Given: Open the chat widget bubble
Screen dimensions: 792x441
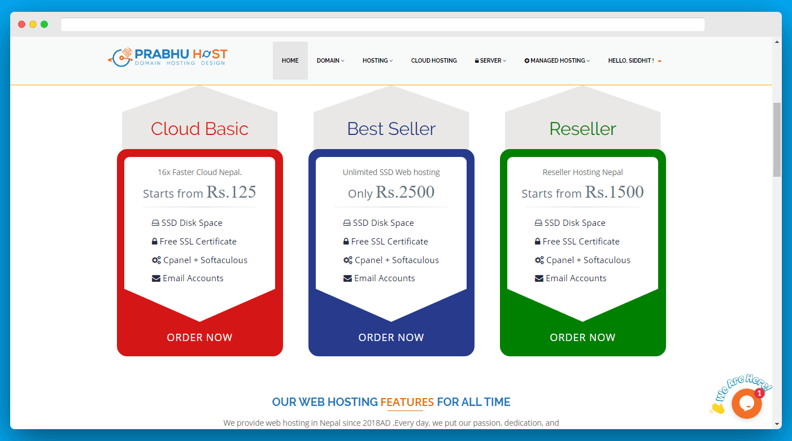Looking at the screenshot, I should [747, 404].
